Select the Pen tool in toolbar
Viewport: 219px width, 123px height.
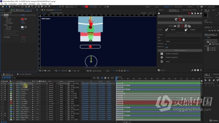(29, 6)
